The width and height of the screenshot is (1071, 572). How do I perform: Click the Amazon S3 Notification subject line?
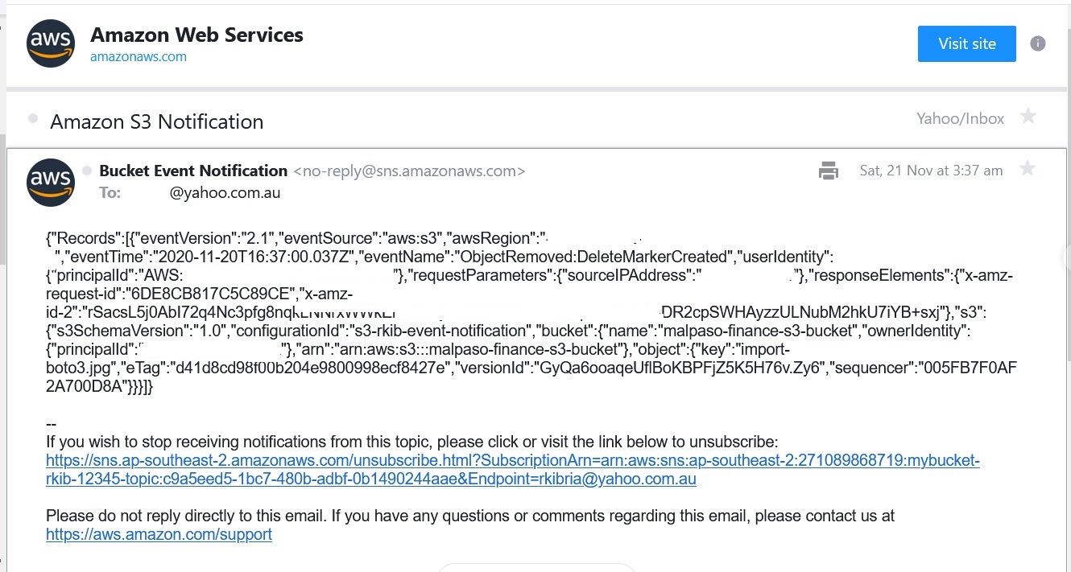(157, 121)
